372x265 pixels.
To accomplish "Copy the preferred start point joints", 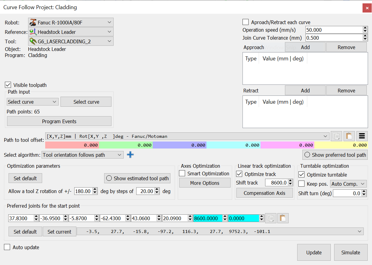I will [x=270, y=218].
